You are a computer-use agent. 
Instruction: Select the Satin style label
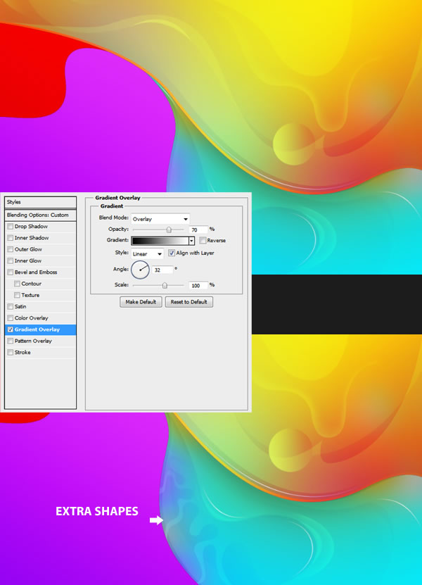tap(20, 307)
